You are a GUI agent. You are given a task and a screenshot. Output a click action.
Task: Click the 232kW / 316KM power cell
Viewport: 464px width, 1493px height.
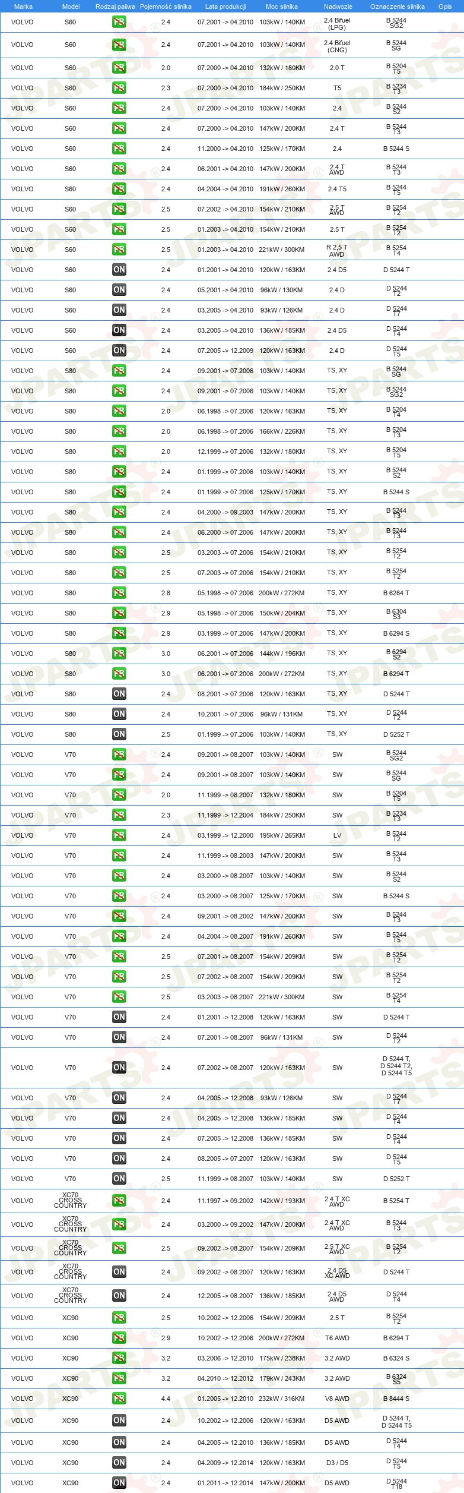click(282, 1399)
